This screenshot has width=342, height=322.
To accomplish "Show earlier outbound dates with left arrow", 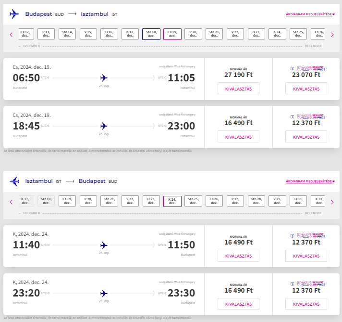I will pos(12,35).
